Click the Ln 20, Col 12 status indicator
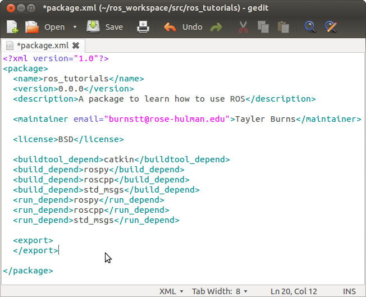Viewport: 366px width, 297px height. pyautogui.click(x=294, y=291)
